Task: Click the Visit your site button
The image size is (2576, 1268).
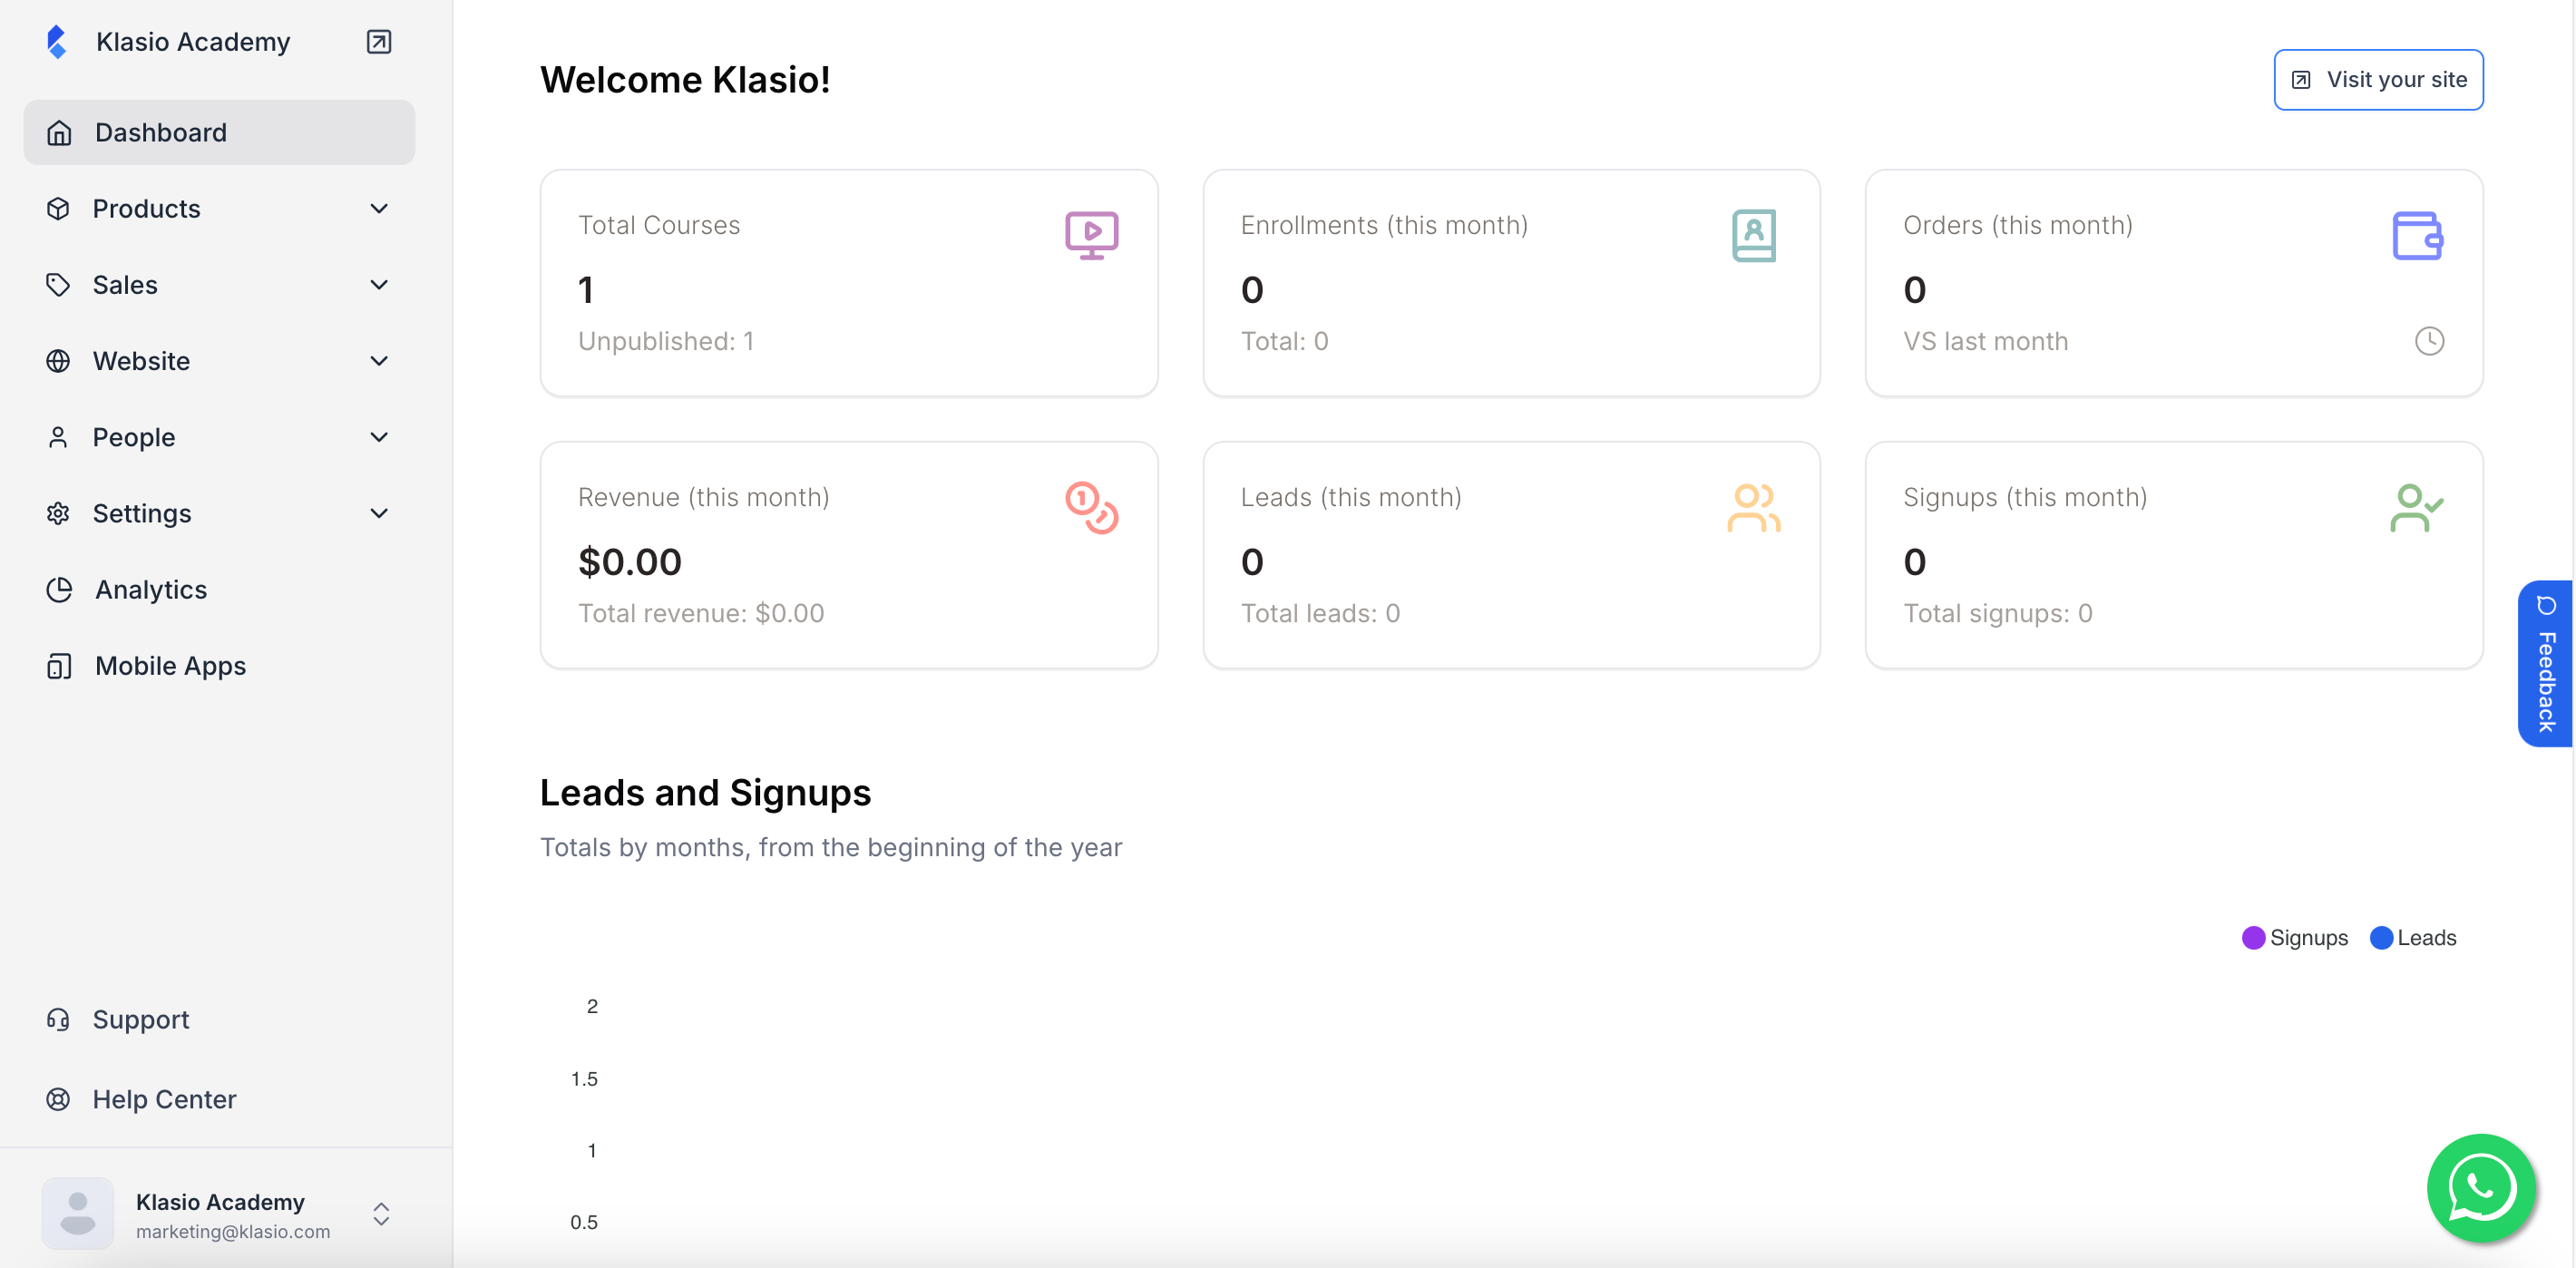Action: (2378, 79)
